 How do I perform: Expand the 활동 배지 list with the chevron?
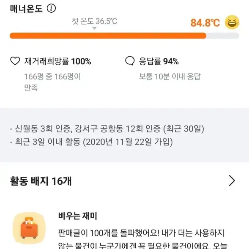point(232,181)
